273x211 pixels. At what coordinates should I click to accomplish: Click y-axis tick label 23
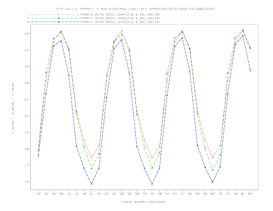pos(27,67)
